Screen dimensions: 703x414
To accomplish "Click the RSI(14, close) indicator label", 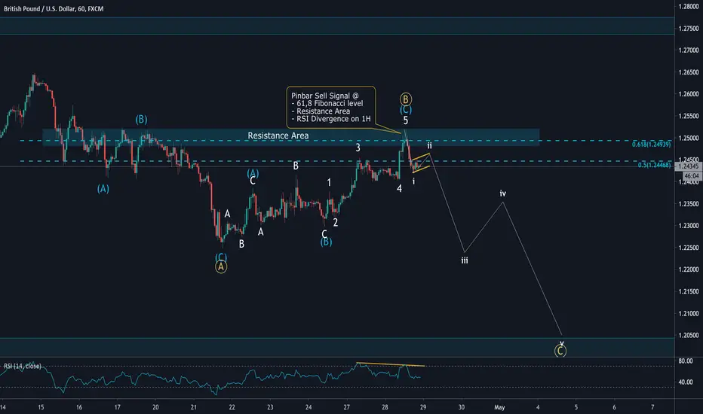I will 23,366.
